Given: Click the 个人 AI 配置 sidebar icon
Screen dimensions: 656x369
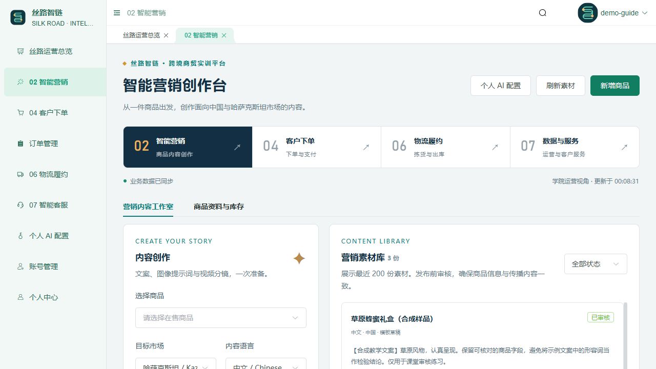Looking at the screenshot, I should tap(20, 236).
